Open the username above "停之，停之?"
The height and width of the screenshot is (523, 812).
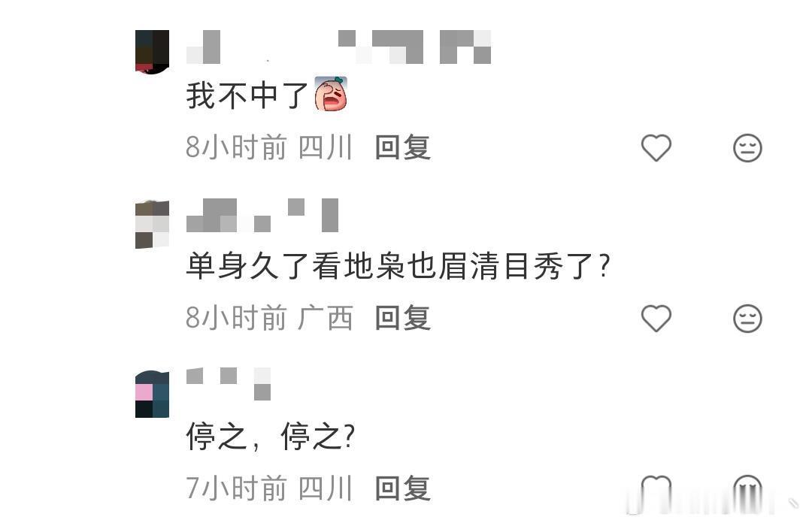[x=229, y=384]
